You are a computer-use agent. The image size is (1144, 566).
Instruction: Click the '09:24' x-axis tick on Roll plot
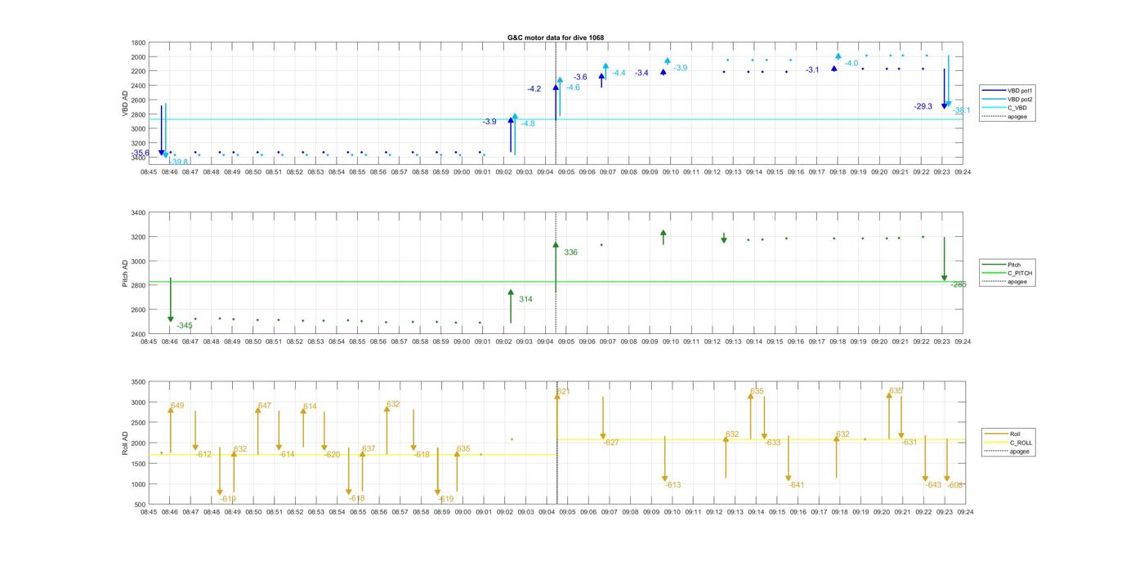pos(963,513)
